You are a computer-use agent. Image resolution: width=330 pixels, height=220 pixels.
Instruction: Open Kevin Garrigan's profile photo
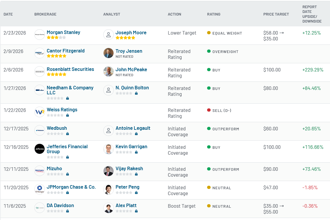click(x=108, y=149)
